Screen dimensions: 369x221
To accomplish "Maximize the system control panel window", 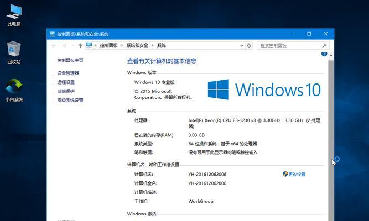I will (x=309, y=34).
